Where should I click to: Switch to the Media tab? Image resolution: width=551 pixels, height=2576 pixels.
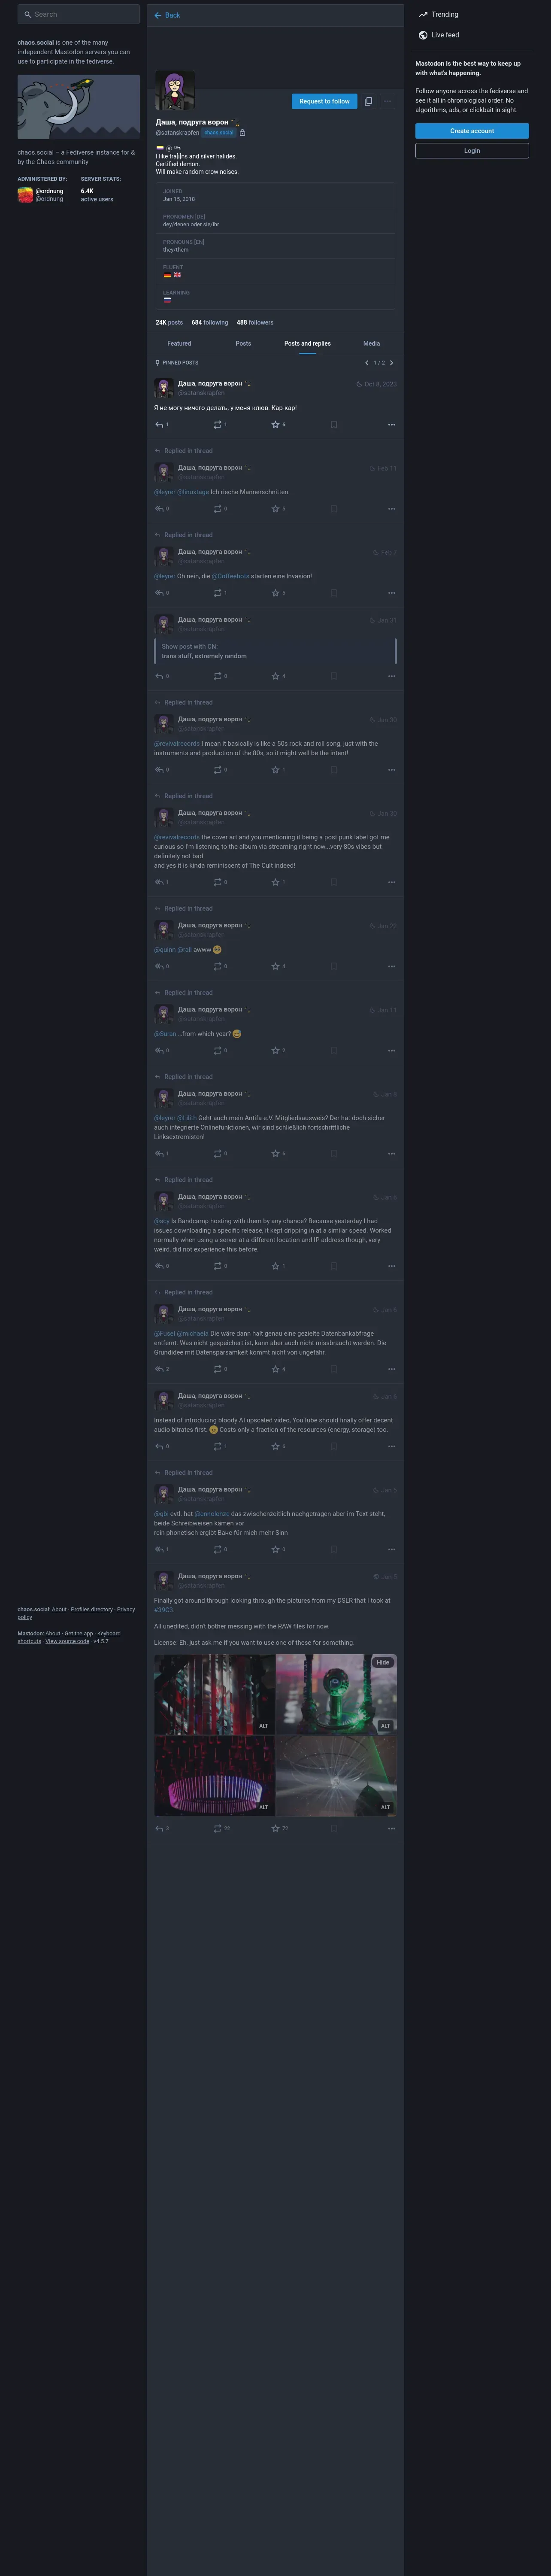point(371,343)
